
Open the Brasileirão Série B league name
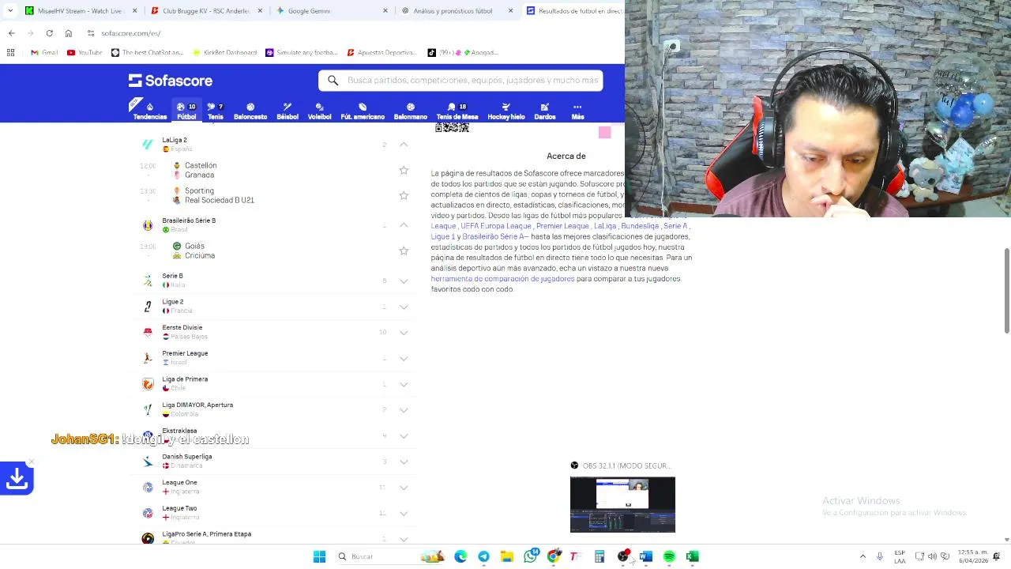(189, 220)
